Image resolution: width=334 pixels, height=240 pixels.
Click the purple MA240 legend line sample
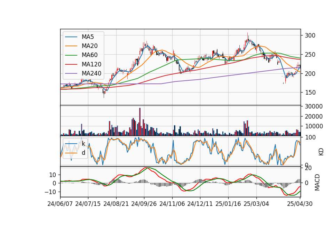click(x=71, y=73)
